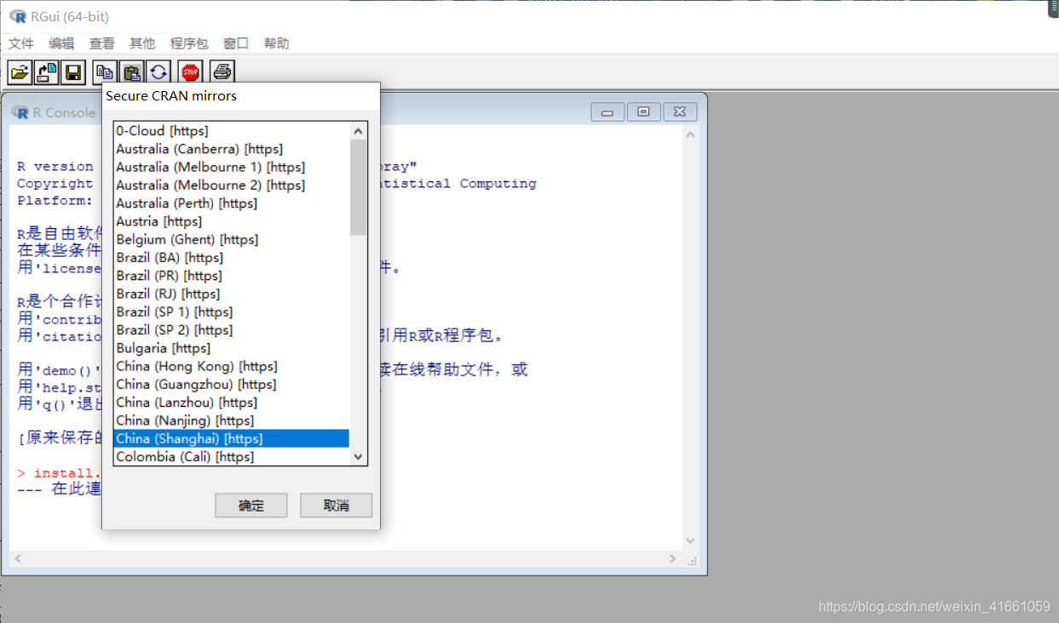Select China (Shanghai) [https] mirror
The image size is (1059, 623).
tap(232, 438)
